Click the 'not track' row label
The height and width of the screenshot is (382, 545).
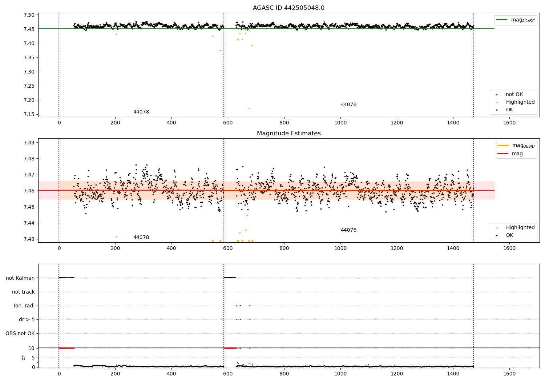click(x=23, y=292)
